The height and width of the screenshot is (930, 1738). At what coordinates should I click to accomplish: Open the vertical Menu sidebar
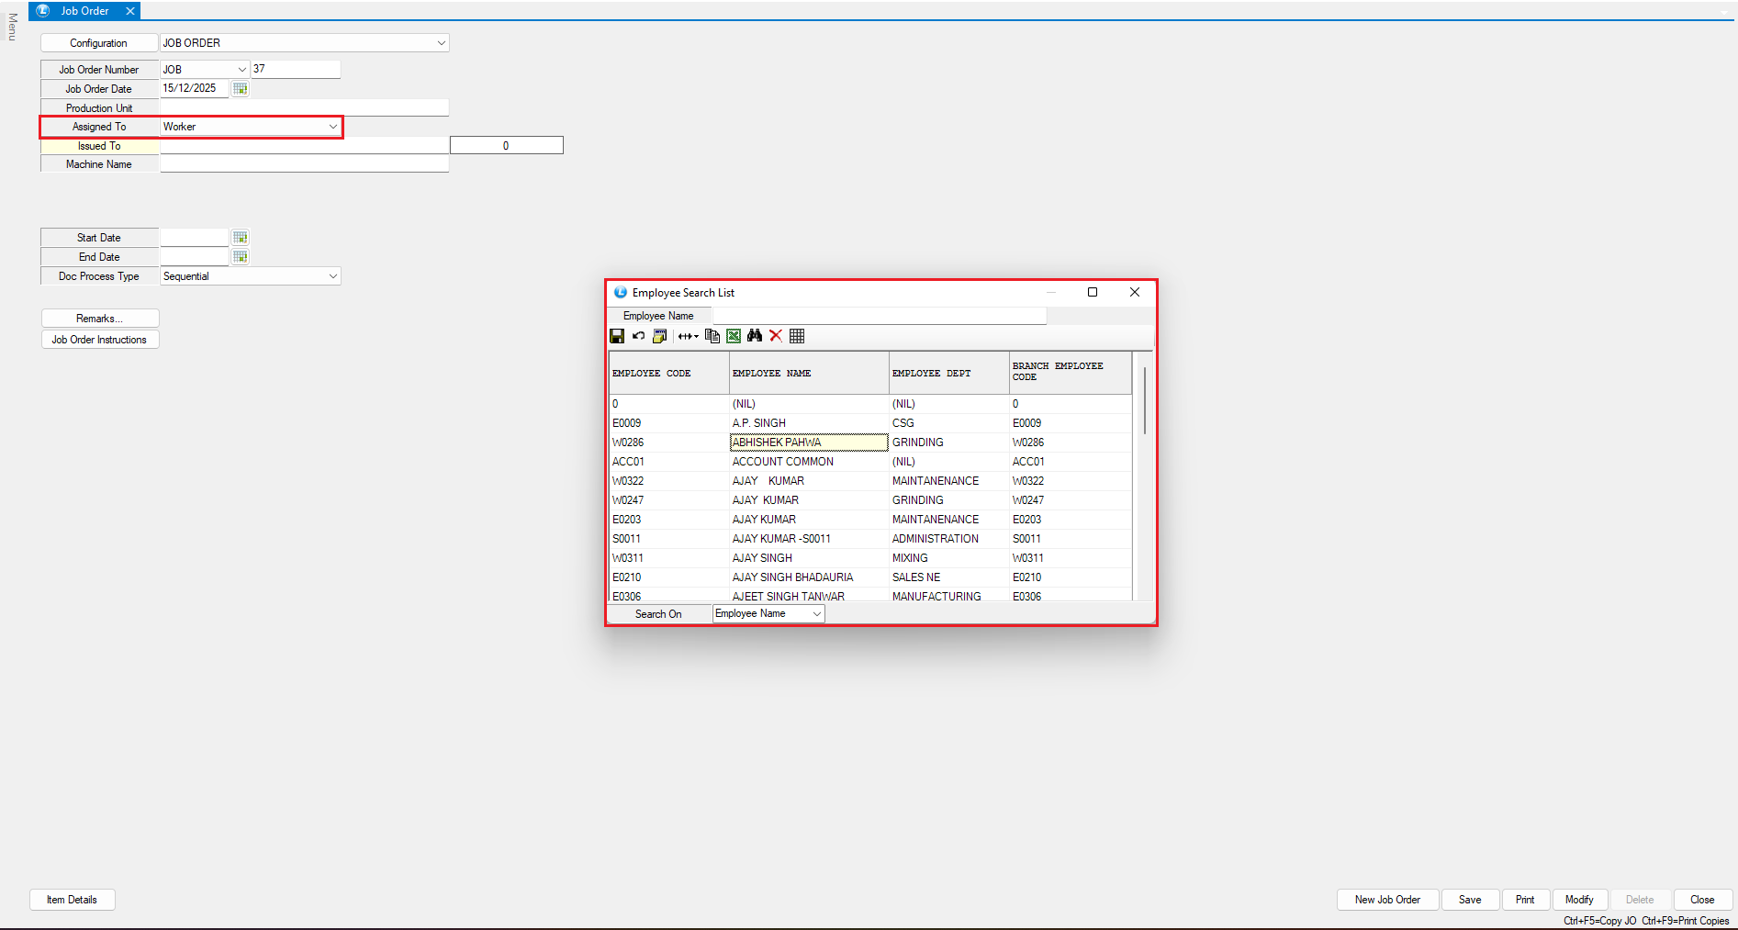tap(12, 27)
